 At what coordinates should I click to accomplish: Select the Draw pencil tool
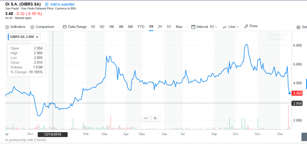click(246, 26)
